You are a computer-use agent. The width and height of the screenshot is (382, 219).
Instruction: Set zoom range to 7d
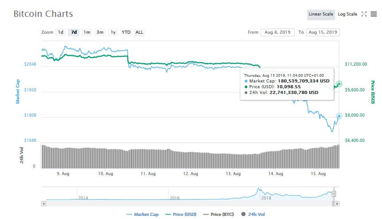pos(74,32)
